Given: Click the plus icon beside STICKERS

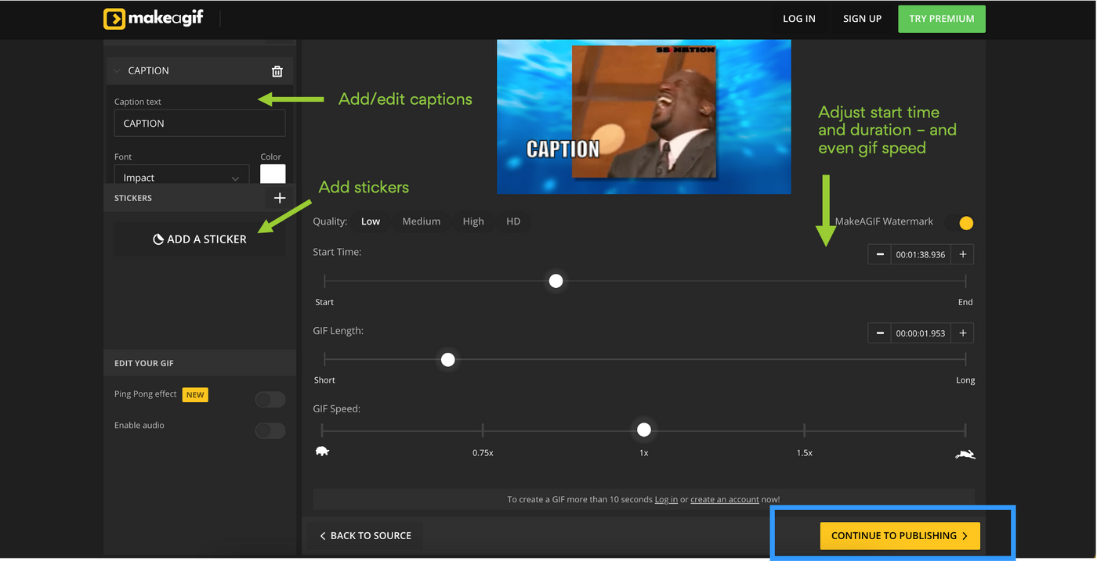Looking at the screenshot, I should tap(280, 198).
